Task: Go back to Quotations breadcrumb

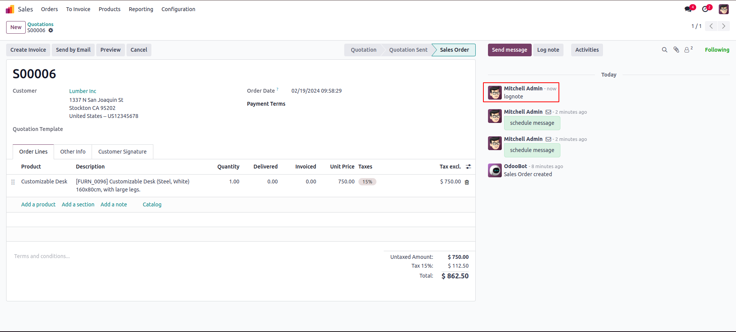Action: [40, 24]
